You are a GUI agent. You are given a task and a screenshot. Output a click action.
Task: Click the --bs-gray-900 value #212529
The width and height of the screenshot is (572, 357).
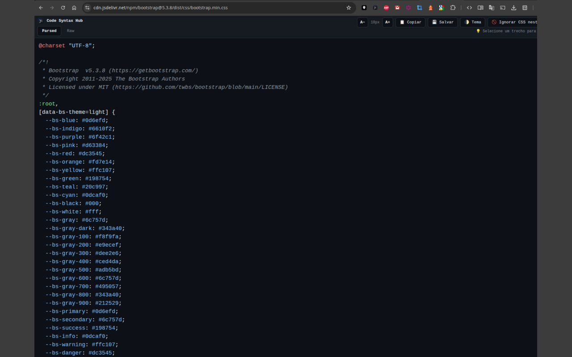coord(107,303)
